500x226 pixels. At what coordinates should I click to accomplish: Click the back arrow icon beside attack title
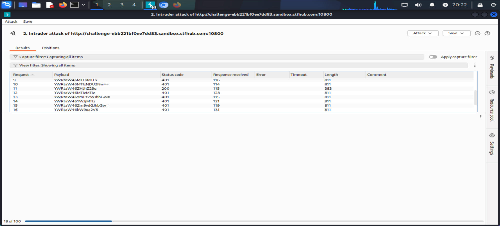click(x=13, y=33)
